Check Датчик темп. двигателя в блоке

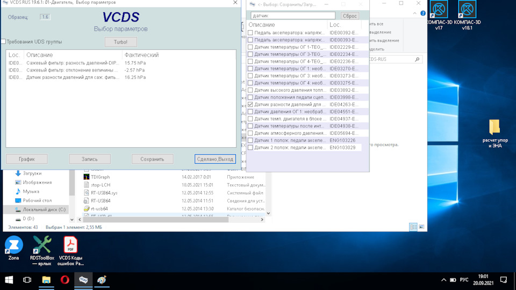pyautogui.click(x=250, y=119)
